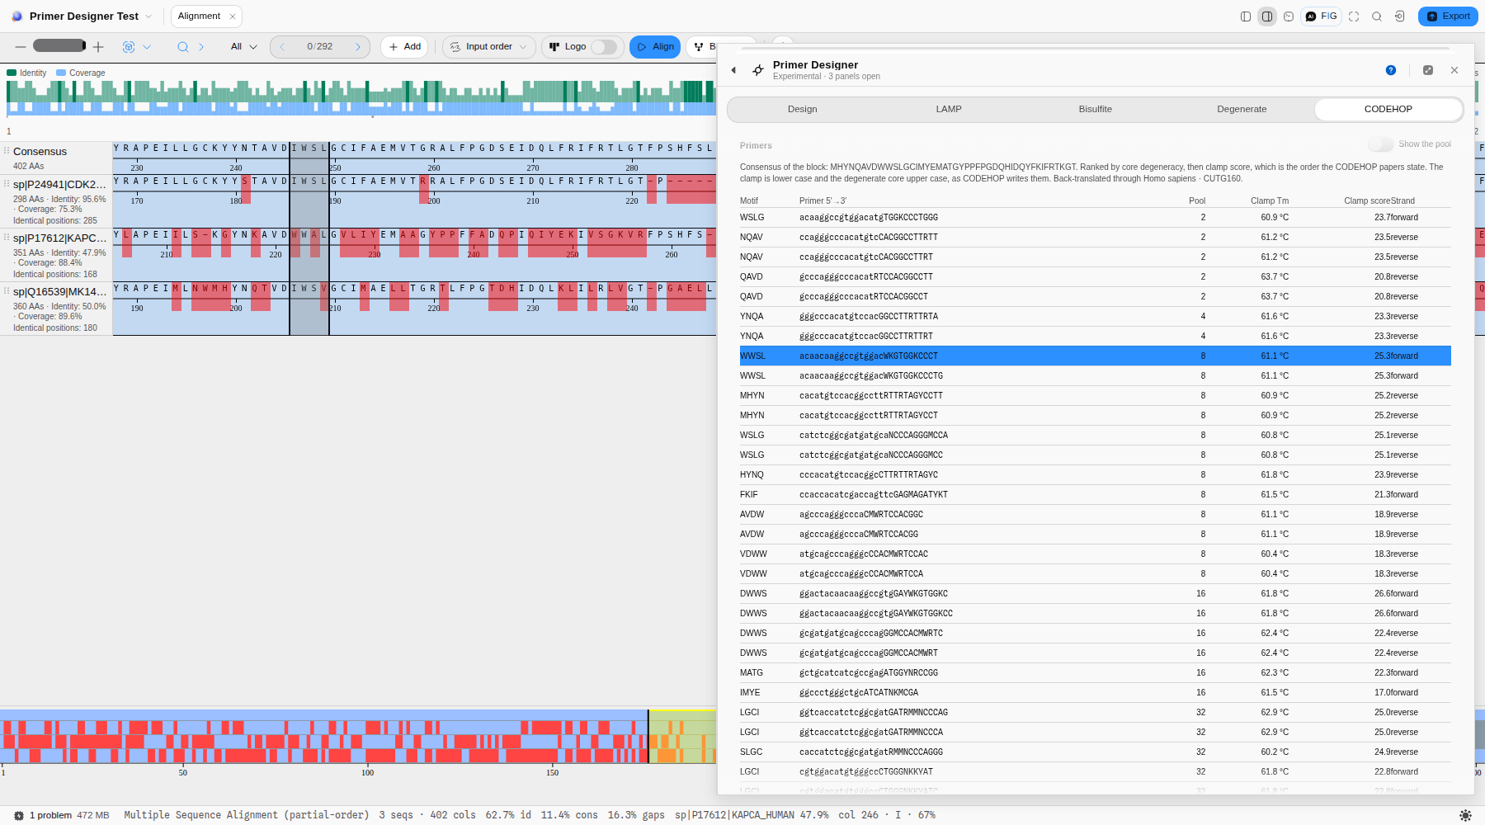
Task: Go back using the panel's left arrow
Action: pyautogui.click(x=733, y=70)
